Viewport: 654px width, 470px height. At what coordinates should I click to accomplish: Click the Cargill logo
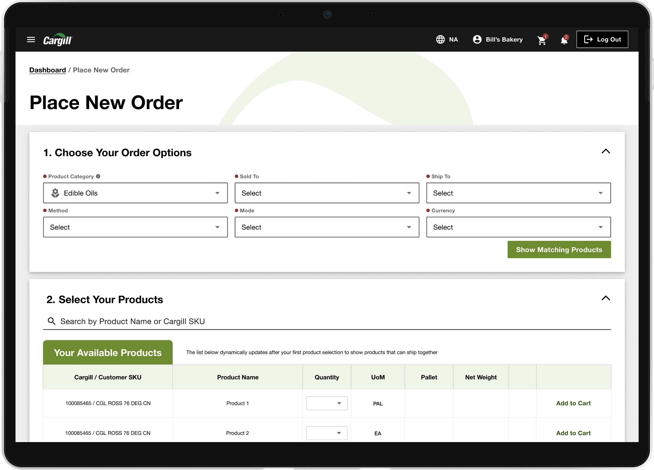[x=58, y=39]
